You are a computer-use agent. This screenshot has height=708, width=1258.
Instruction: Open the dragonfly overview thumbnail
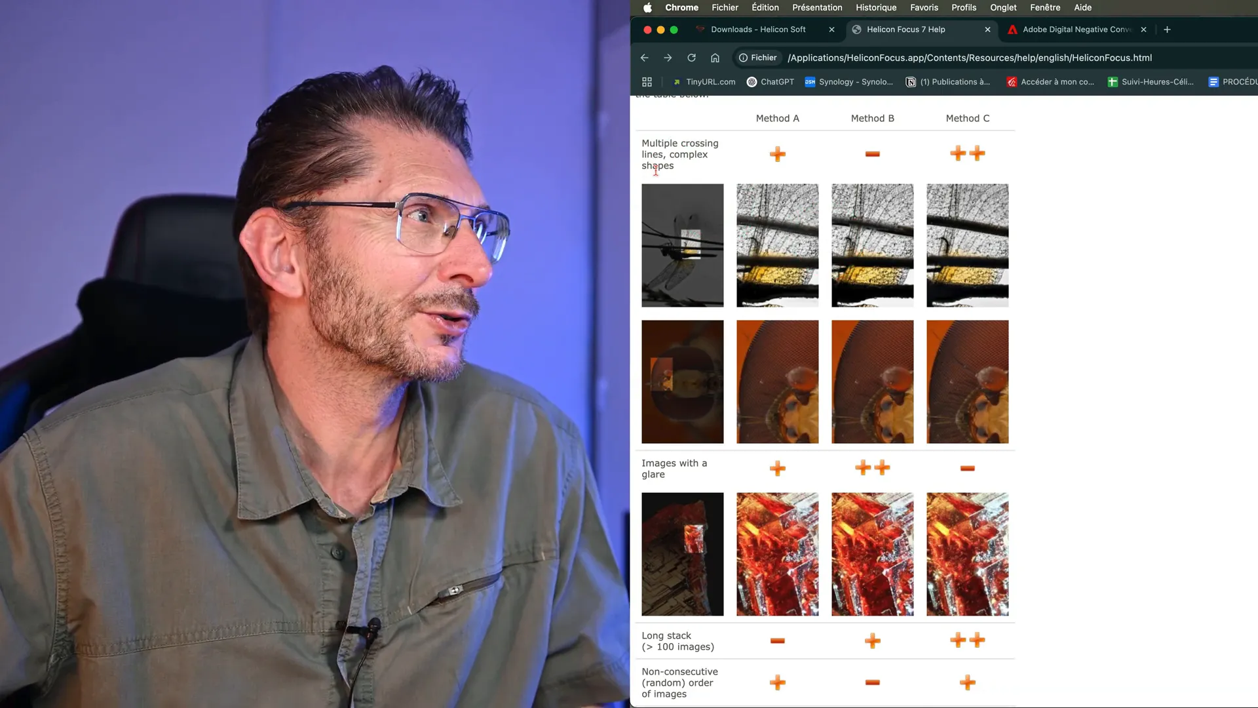pyautogui.click(x=682, y=245)
